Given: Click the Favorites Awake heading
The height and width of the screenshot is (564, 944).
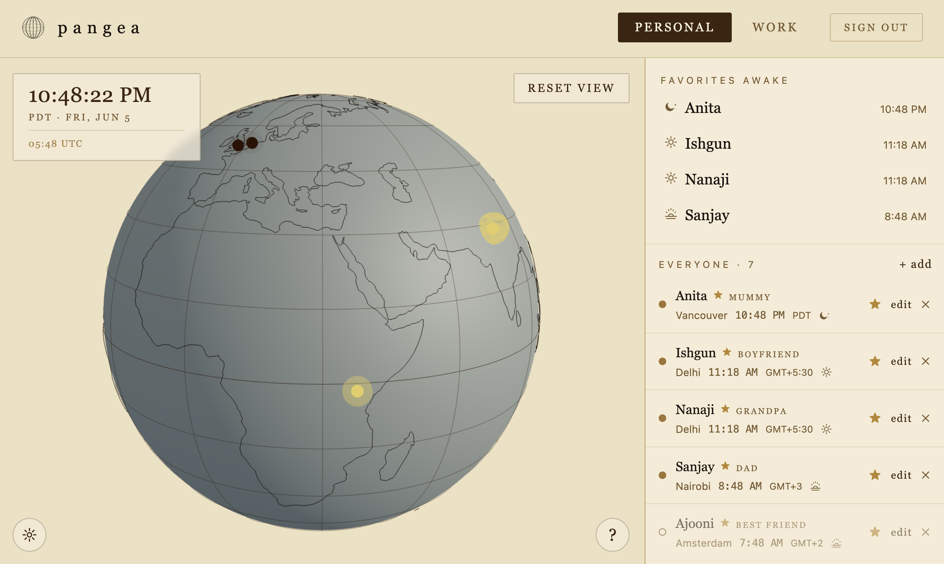Looking at the screenshot, I should (x=724, y=81).
